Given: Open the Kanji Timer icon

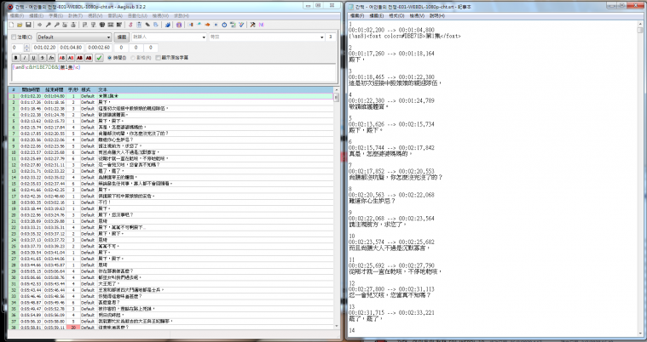Looking at the screenshot, I should click(233, 25).
